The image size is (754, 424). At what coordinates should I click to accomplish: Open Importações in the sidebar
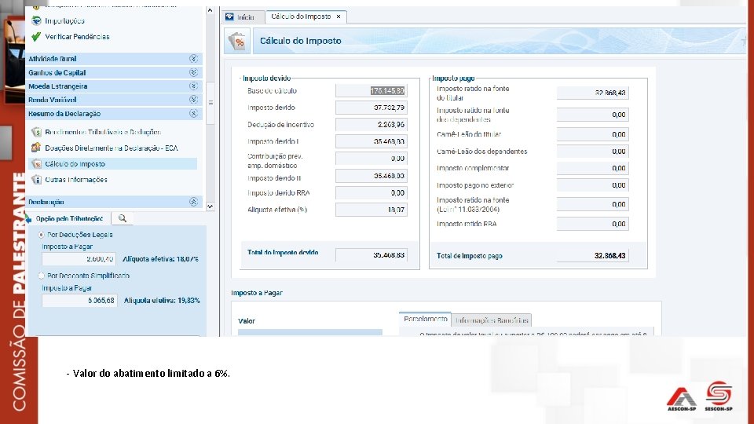coord(64,20)
